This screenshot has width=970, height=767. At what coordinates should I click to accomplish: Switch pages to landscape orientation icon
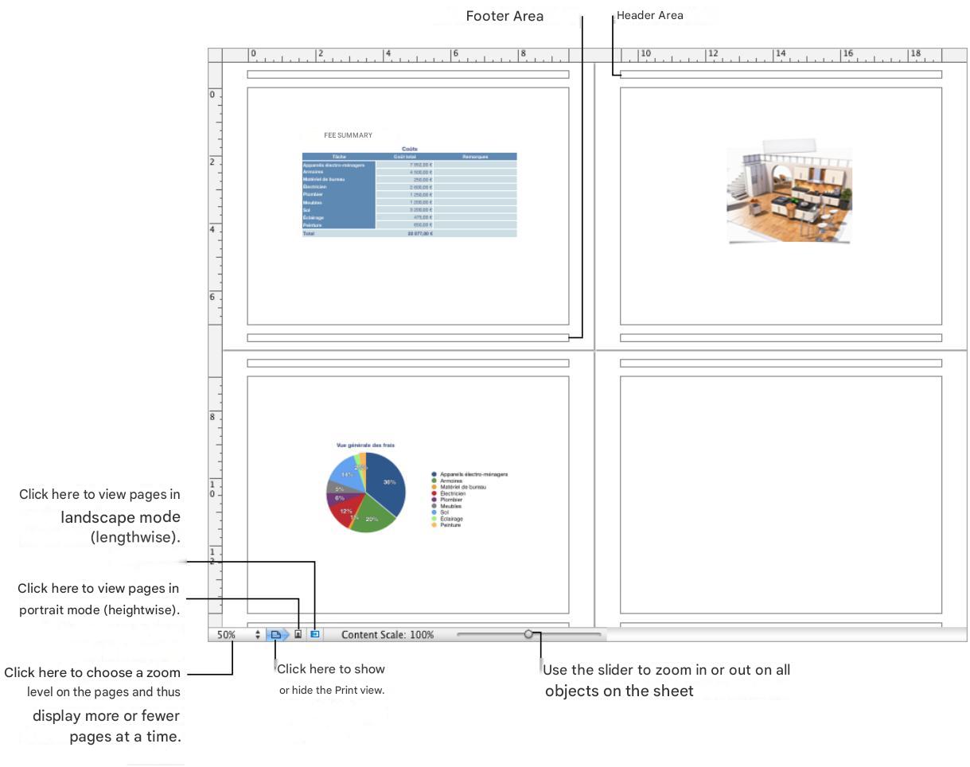click(315, 635)
